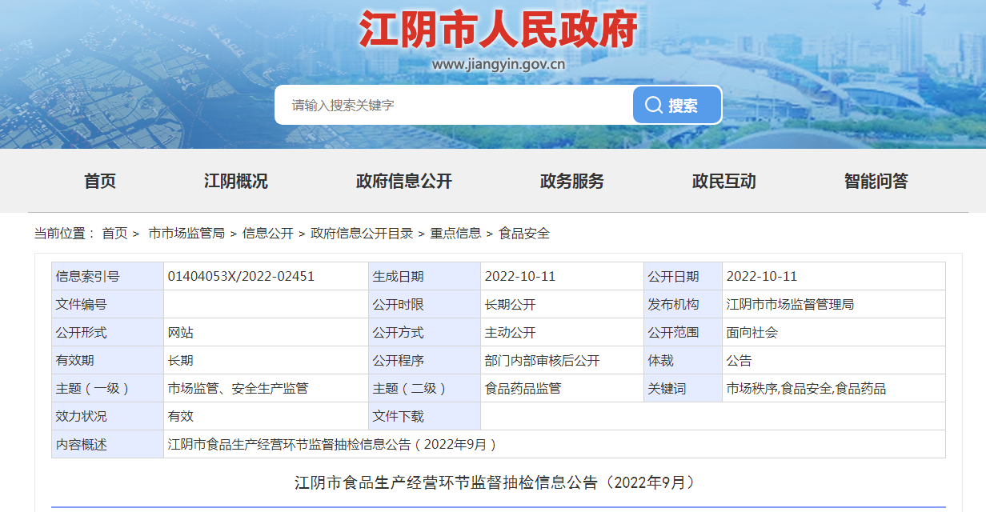The height and width of the screenshot is (512, 986).
Task: Click the 首页 breadcrumb link
Action: click(x=114, y=234)
